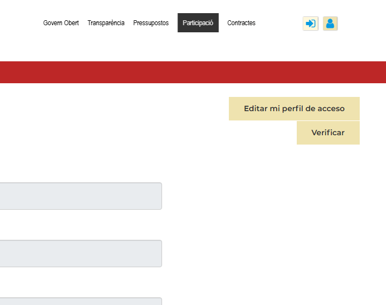Click the Govern Obert link at far left
The image size is (386, 305).
pos(61,23)
